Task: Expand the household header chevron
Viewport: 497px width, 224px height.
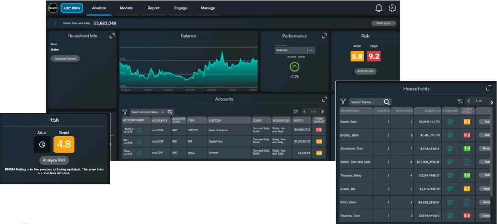Action: 55,24
